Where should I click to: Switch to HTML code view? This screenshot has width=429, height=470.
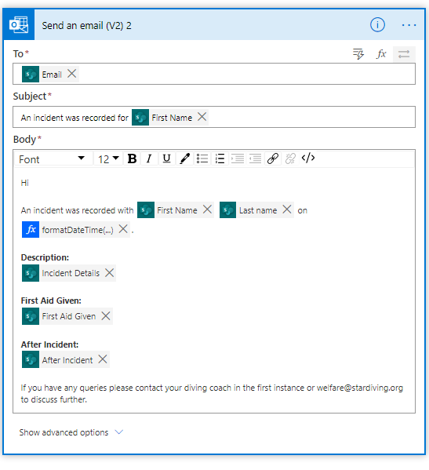click(308, 158)
